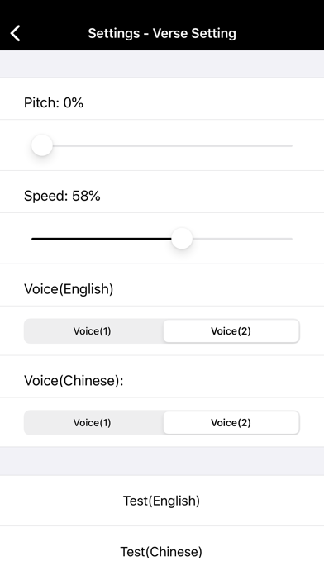
Task: Select Voice(1) under Voice(English)
Action: pos(92,331)
